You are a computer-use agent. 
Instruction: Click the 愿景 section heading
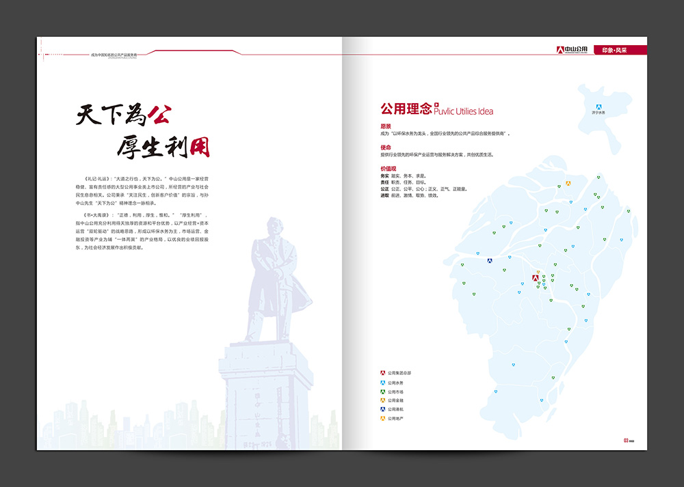tap(386, 126)
